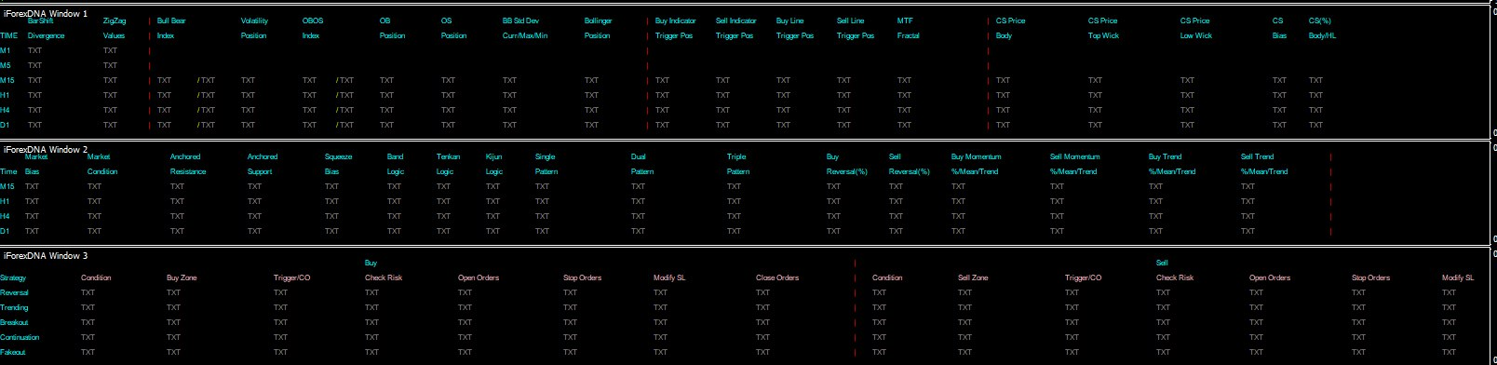Image resolution: width=1497 pixels, height=365 pixels.
Task: Select the ZigZag Values column header
Action: click(x=115, y=28)
